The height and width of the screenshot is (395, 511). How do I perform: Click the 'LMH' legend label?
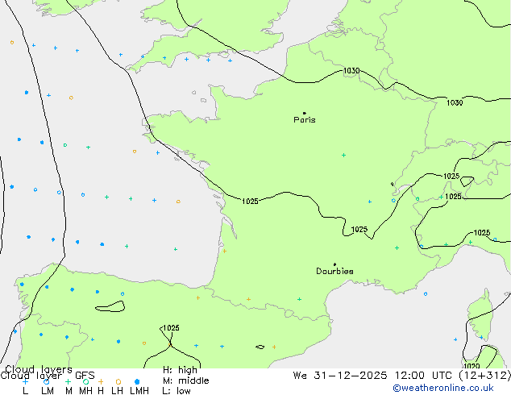click(x=139, y=391)
